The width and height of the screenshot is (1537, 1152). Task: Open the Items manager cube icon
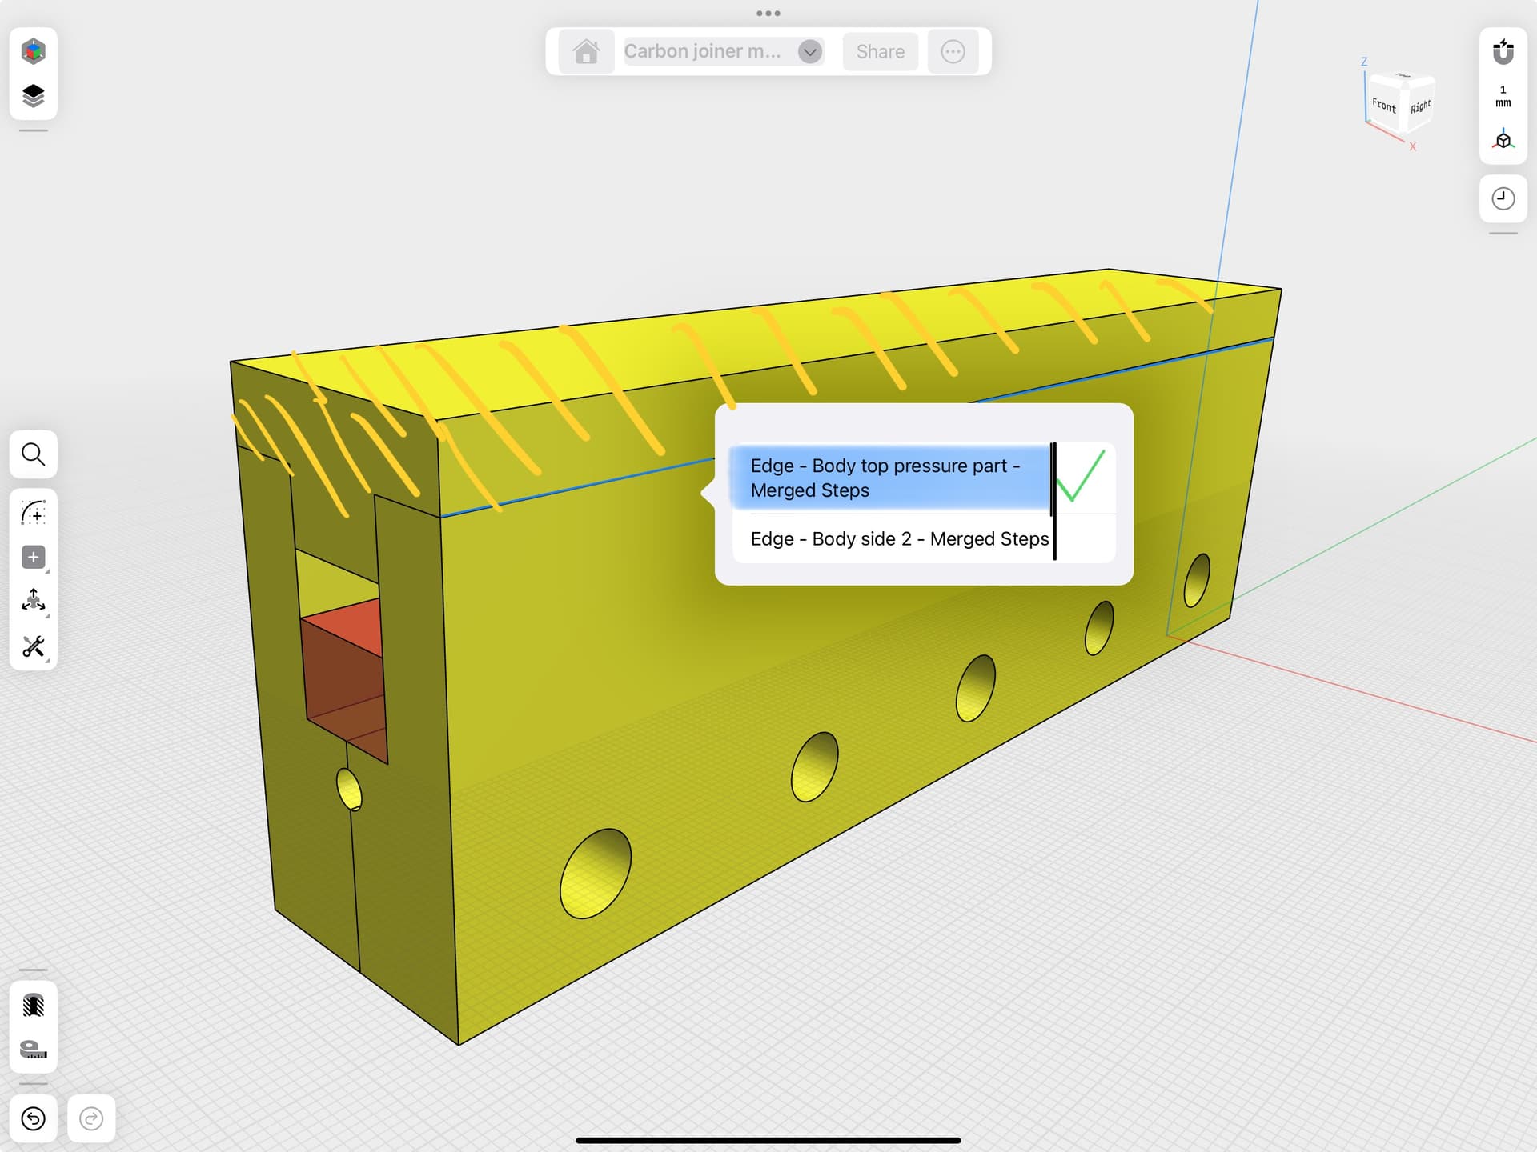point(33,52)
